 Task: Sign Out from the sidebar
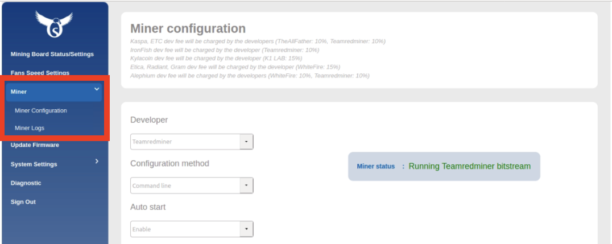(23, 202)
